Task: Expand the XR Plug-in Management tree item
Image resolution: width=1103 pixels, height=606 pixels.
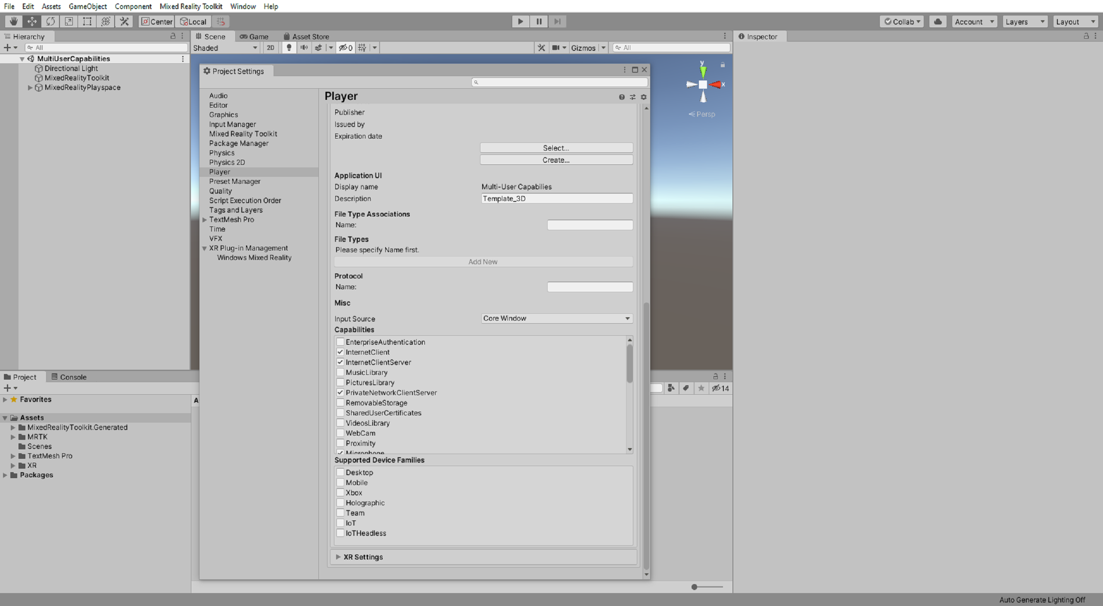Action: pyautogui.click(x=206, y=248)
